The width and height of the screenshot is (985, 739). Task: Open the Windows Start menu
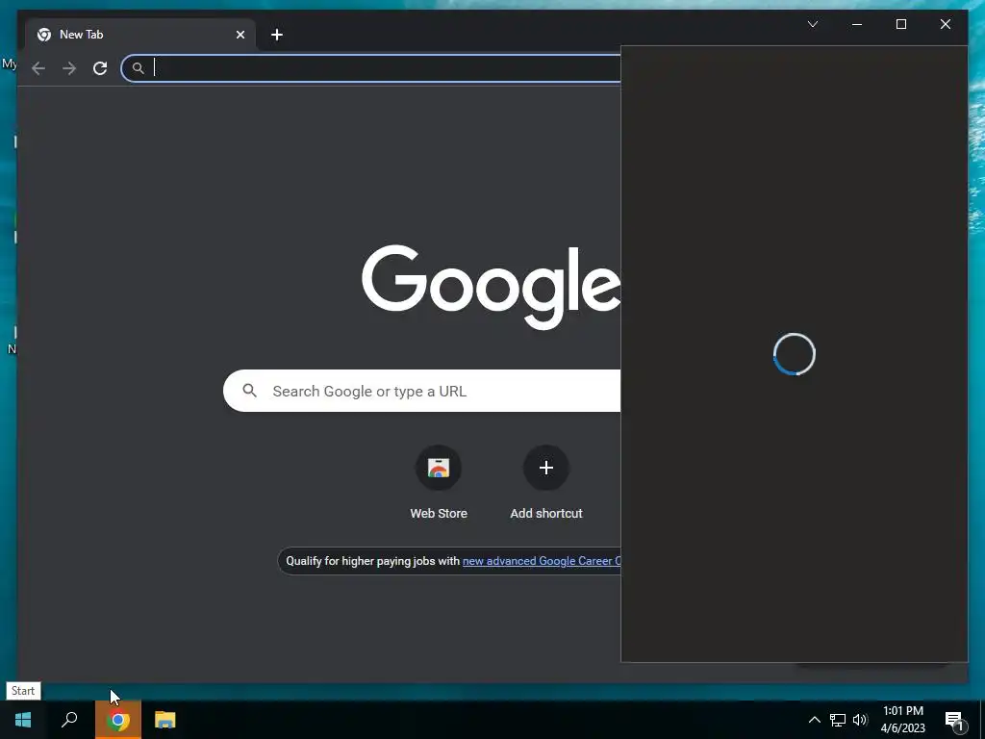23,720
